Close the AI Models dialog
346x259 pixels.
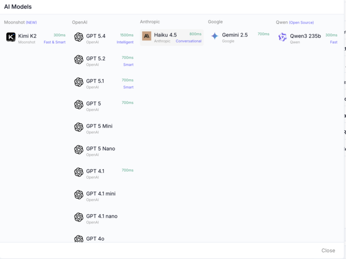pos(328,250)
